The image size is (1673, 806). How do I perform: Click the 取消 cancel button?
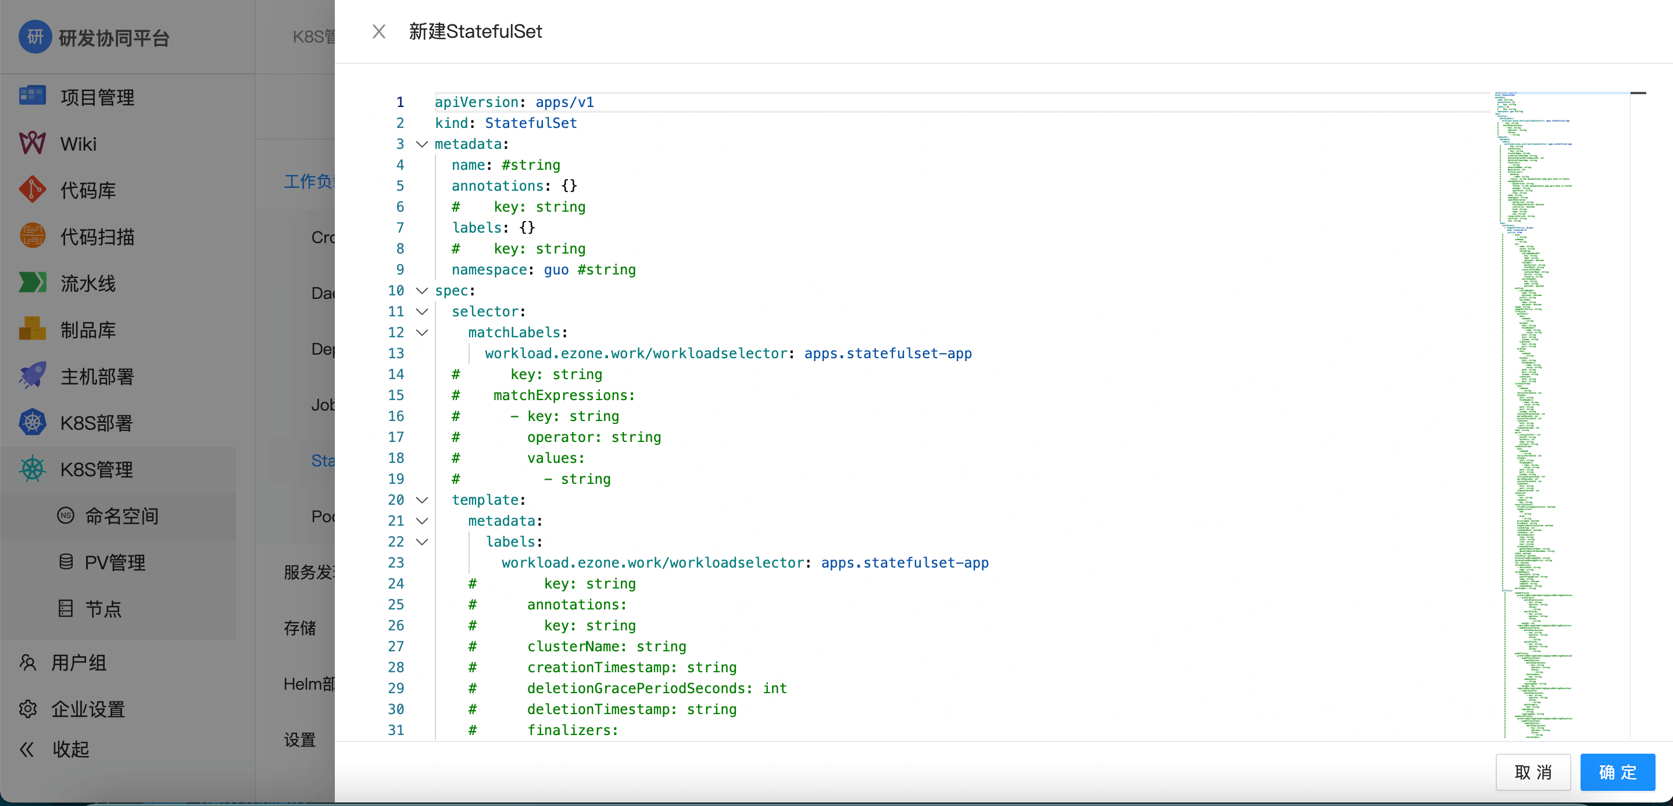pos(1532,772)
